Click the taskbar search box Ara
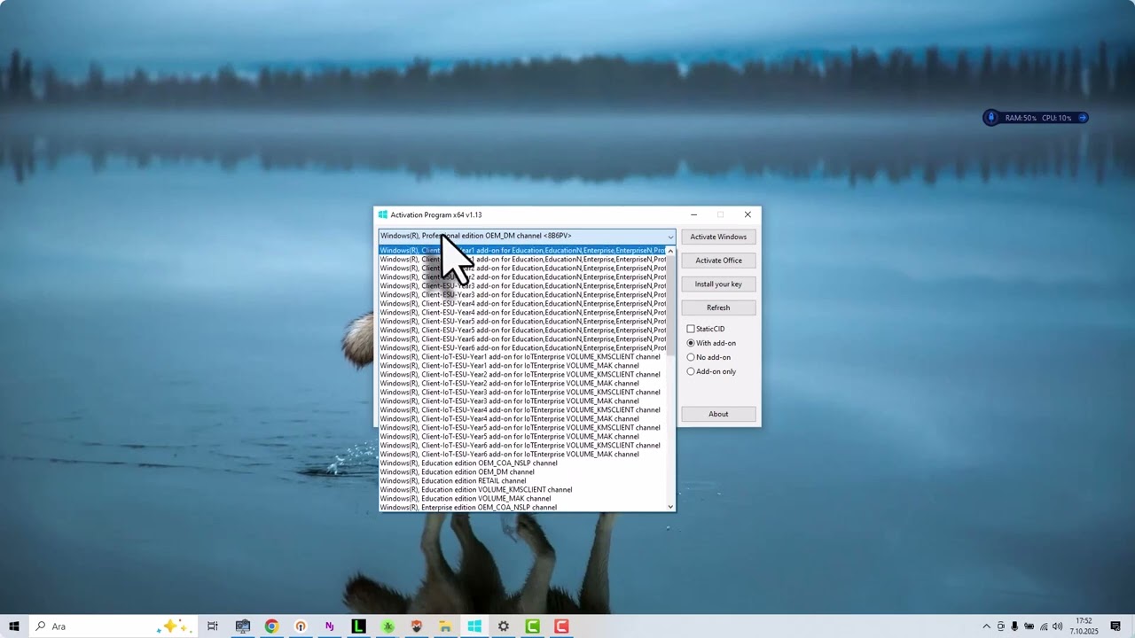The height and width of the screenshot is (638, 1135). [113, 626]
